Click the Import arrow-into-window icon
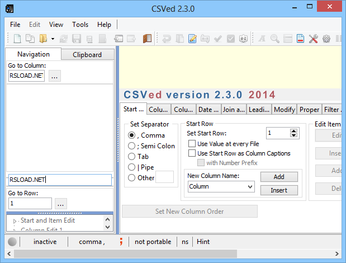The height and width of the screenshot is (263, 346). pos(119,39)
